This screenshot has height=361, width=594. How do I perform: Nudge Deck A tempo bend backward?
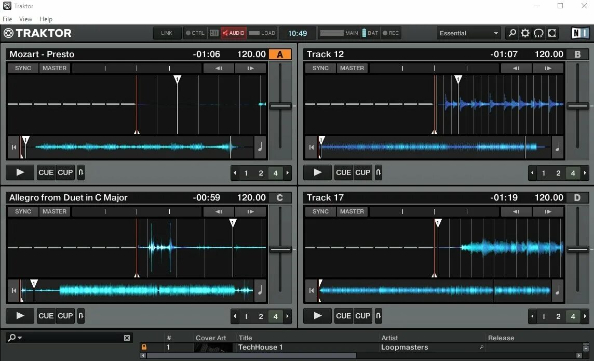click(x=219, y=69)
